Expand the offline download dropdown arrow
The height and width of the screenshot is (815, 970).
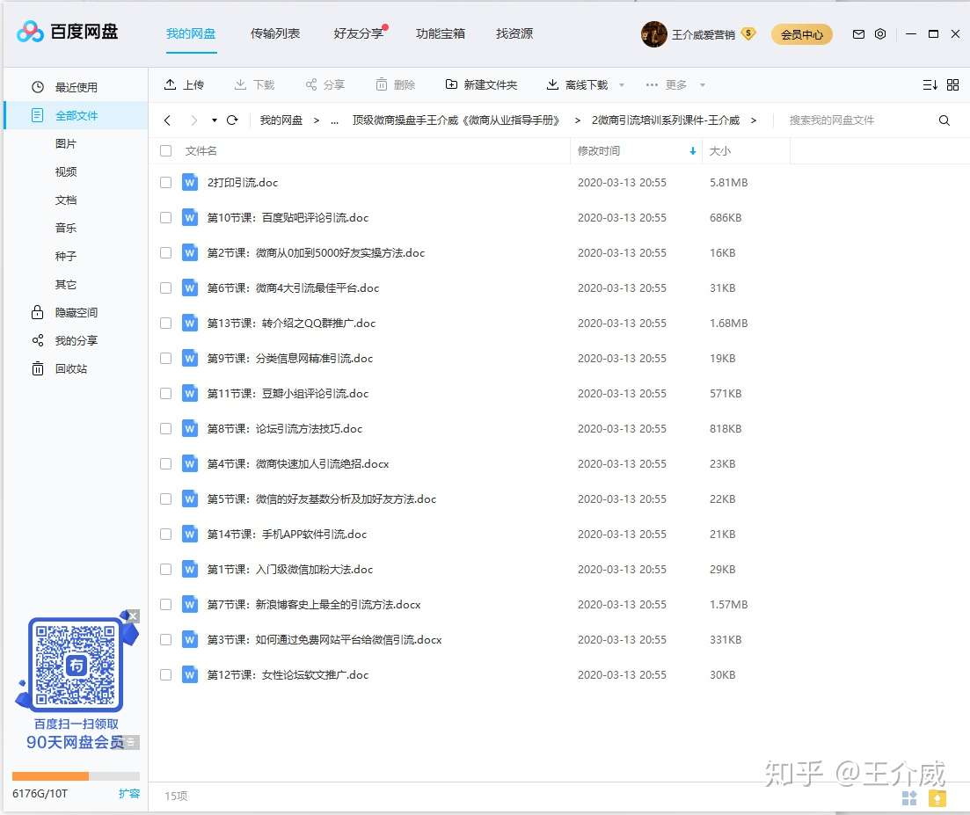[622, 85]
